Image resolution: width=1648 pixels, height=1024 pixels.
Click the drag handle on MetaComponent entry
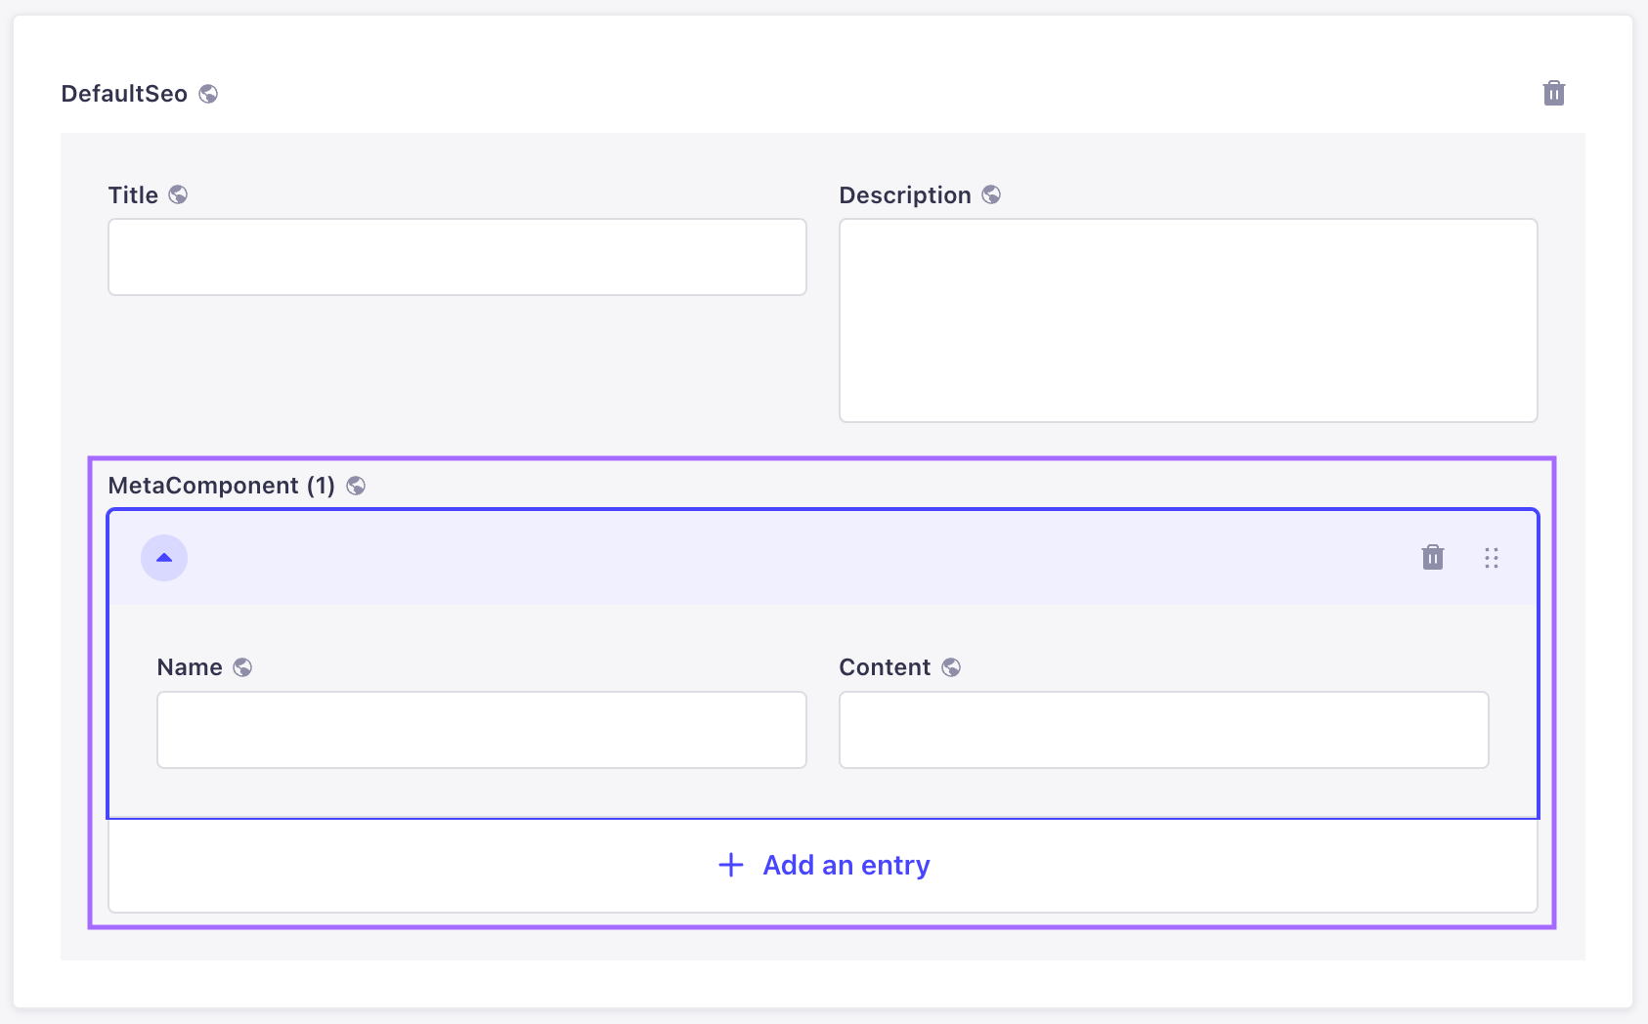(x=1491, y=558)
